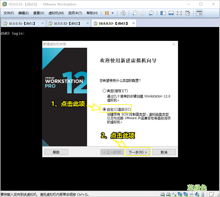
Task: Send Ctrl+Alt+Del to the virtual machine
Action: point(123,13)
